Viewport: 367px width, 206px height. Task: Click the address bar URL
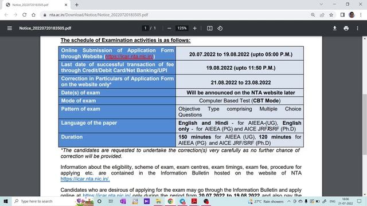[x=99, y=15]
